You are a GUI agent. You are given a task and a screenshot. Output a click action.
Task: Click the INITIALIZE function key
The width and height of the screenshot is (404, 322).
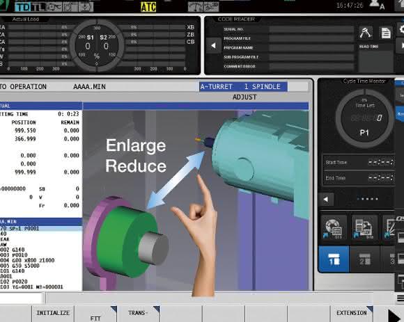click(53, 313)
